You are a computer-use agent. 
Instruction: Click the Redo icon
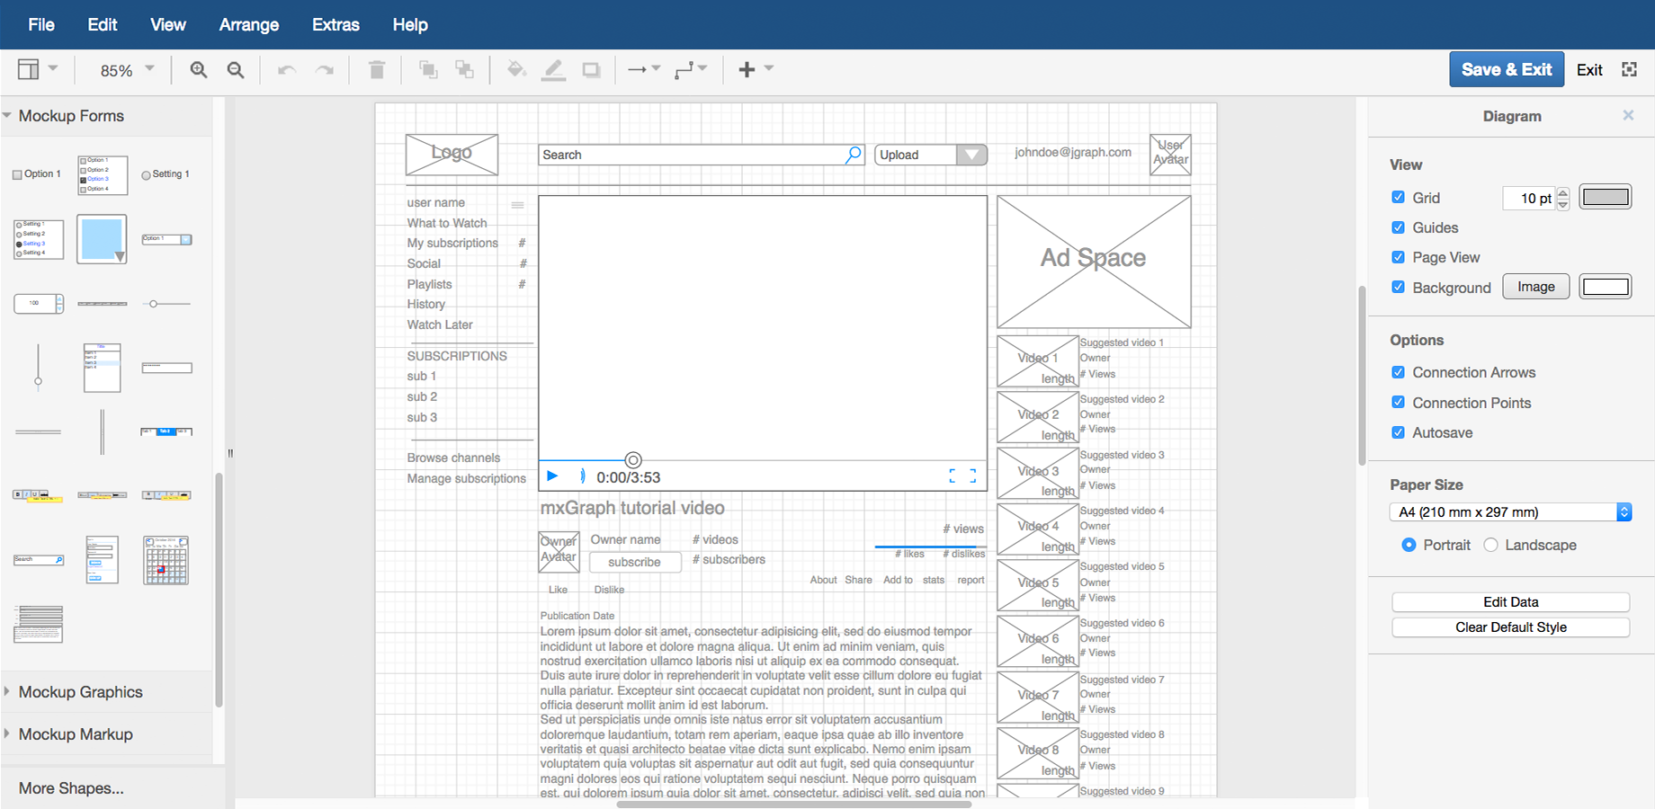pyautogui.click(x=324, y=69)
